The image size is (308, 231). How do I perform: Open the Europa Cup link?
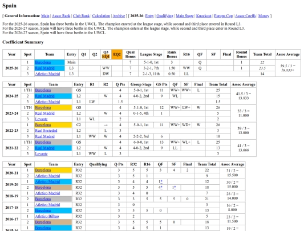pos(224,16)
